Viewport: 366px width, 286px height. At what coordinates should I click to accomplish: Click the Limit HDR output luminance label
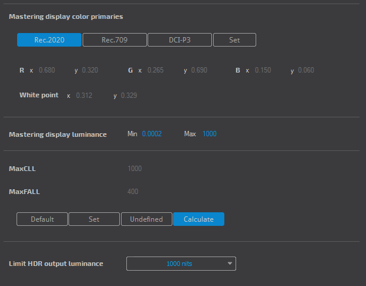click(56, 264)
